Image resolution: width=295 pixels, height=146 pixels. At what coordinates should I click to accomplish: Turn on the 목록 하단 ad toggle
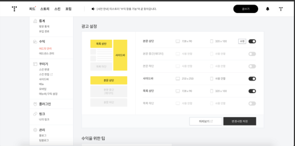(252, 104)
